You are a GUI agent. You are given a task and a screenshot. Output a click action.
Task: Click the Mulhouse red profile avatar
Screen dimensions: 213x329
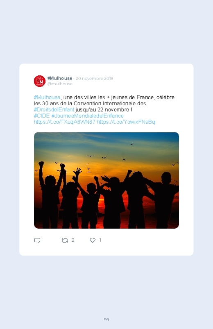40,81
